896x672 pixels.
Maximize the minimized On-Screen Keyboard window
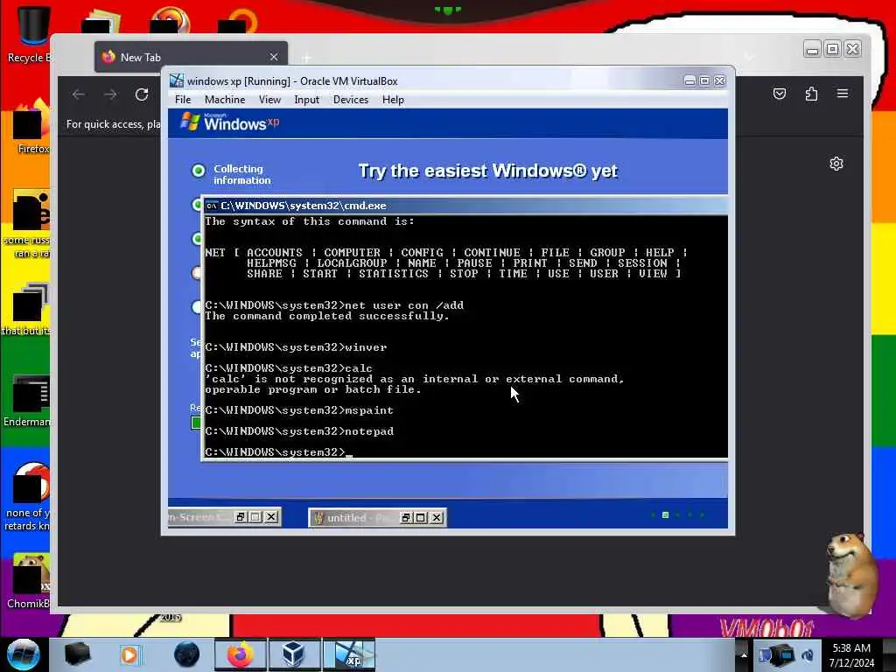(x=255, y=517)
